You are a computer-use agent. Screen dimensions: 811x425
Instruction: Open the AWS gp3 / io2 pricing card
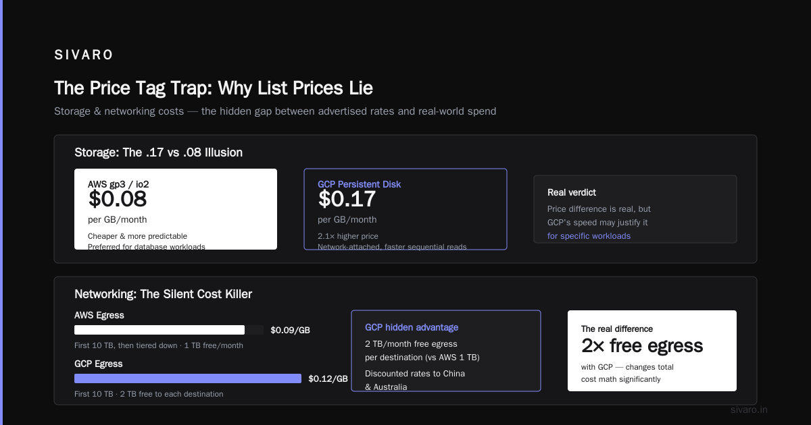[176, 209]
